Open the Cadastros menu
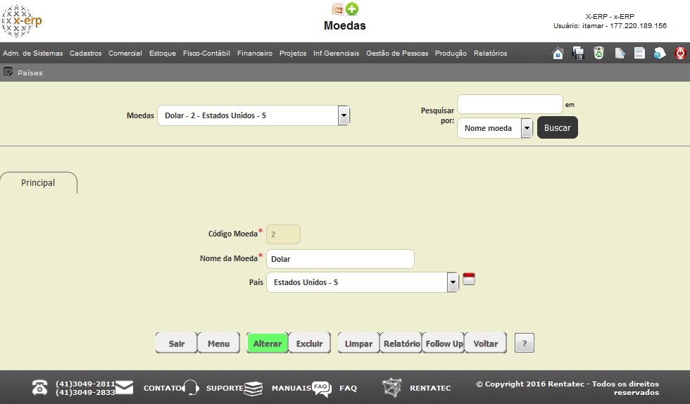Image resolution: width=690 pixels, height=404 pixels. click(85, 53)
